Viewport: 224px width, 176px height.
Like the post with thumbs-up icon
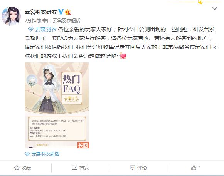click(194, 168)
